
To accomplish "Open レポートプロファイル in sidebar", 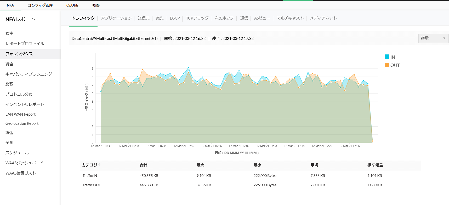I will [25, 44].
